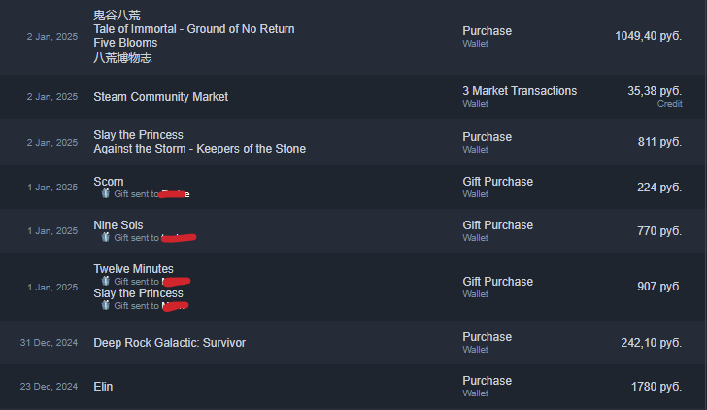Click the 31 Dec, 2024 date
This screenshot has height=410, width=707.
(x=49, y=343)
